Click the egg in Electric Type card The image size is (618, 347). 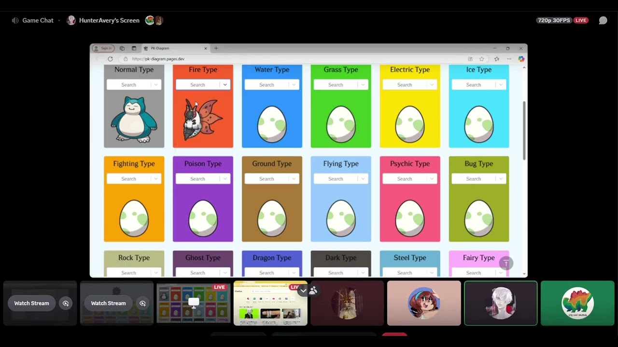(410, 124)
